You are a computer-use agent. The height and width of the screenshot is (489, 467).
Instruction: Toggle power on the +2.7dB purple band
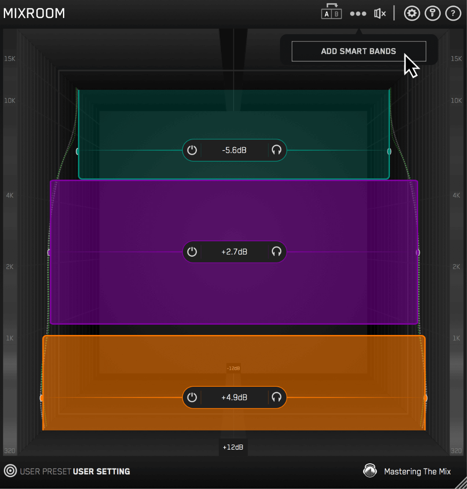tap(192, 252)
